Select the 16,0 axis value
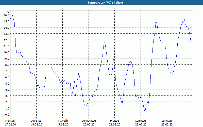This screenshot has height=127, width=203. pyautogui.click(x=7, y=15)
